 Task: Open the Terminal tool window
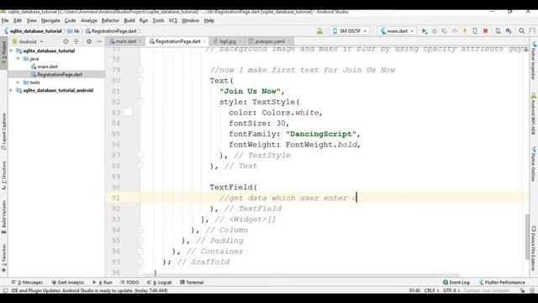(x=192, y=283)
